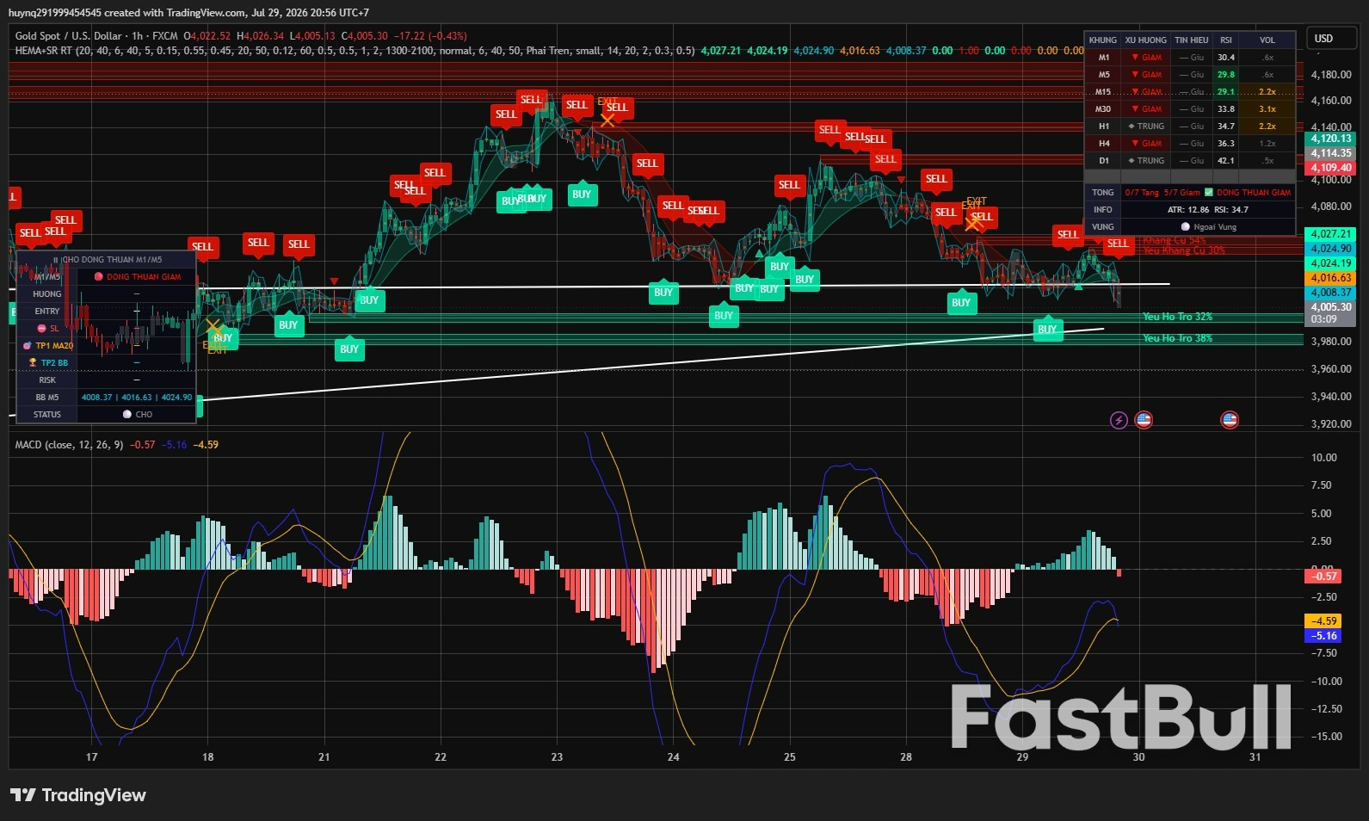Click US flag icon beside the lightning icon
The image size is (1369, 821).
click(1144, 420)
